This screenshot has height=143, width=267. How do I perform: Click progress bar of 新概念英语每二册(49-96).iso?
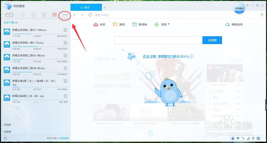pos(40,72)
